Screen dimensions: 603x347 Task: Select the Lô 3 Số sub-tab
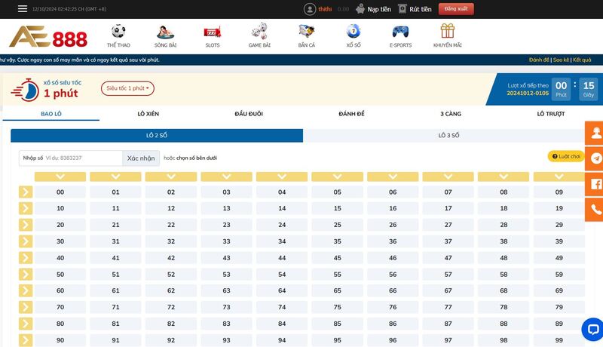click(x=448, y=136)
